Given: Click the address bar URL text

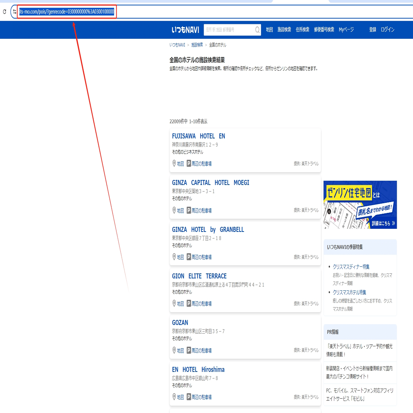Looking at the screenshot, I should click(x=67, y=12).
